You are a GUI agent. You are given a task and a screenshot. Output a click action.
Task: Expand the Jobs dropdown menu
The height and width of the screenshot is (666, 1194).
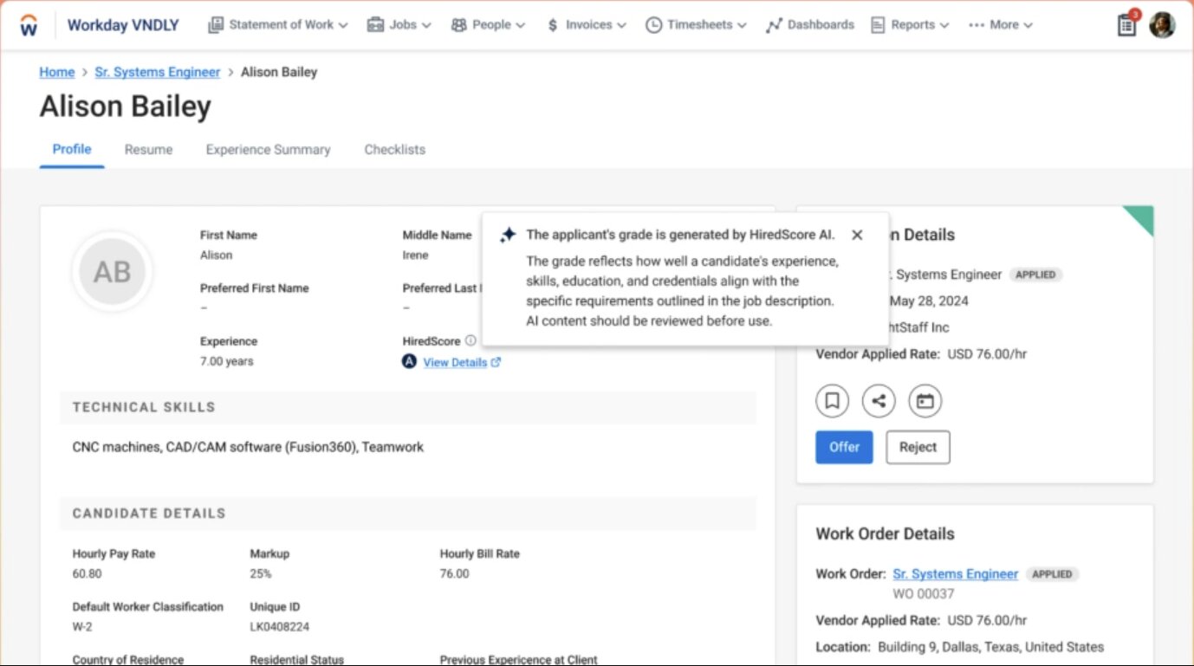click(399, 25)
